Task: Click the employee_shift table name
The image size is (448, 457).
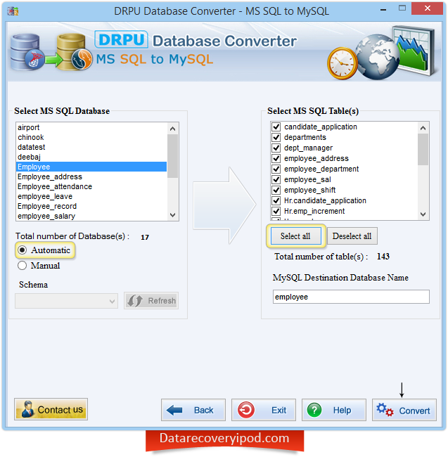Action: tap(310, 190)
